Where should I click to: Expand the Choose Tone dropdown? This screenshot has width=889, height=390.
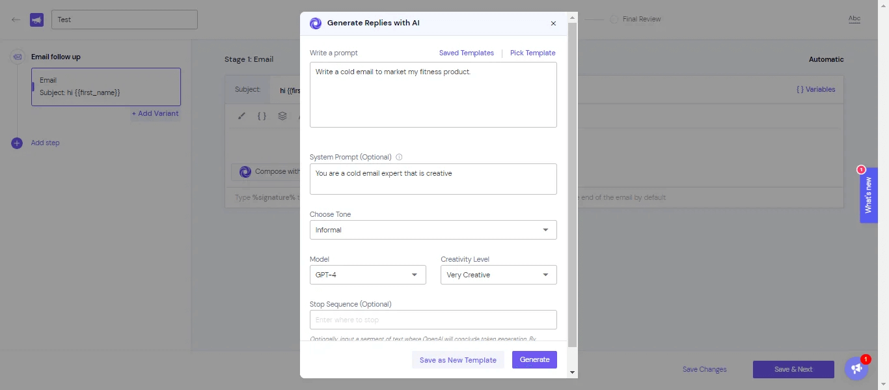click(x=433, y=230)
